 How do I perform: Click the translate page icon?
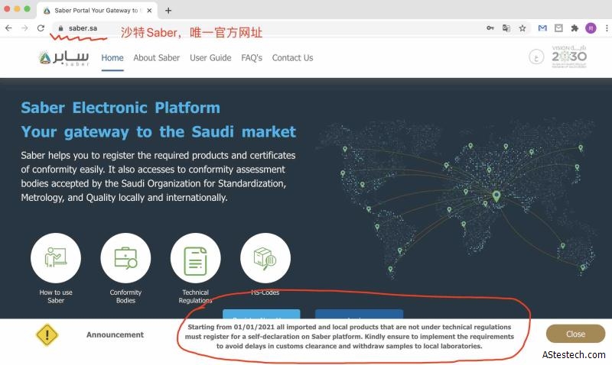coord(506,28)
